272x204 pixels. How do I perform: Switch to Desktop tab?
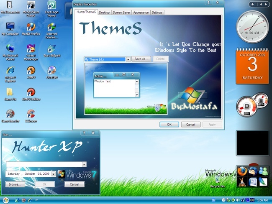pyautogui.click(x=104, y=13)
